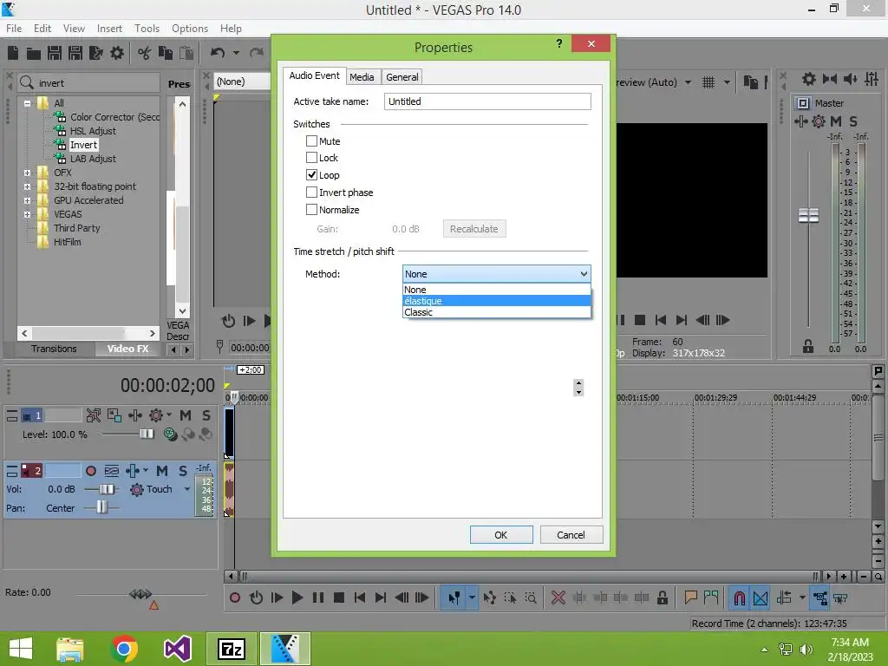Click the Record button in transport bar
The height and width of the screenshot is (666, 888).
235,597
